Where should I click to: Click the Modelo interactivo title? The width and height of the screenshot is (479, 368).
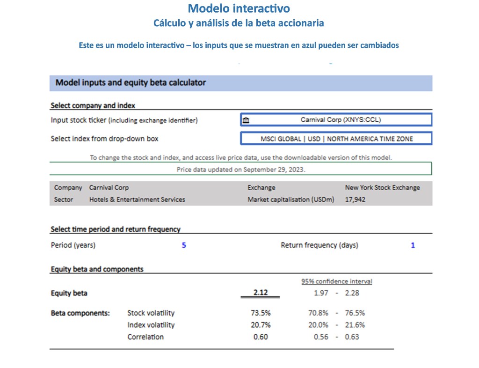239,8
